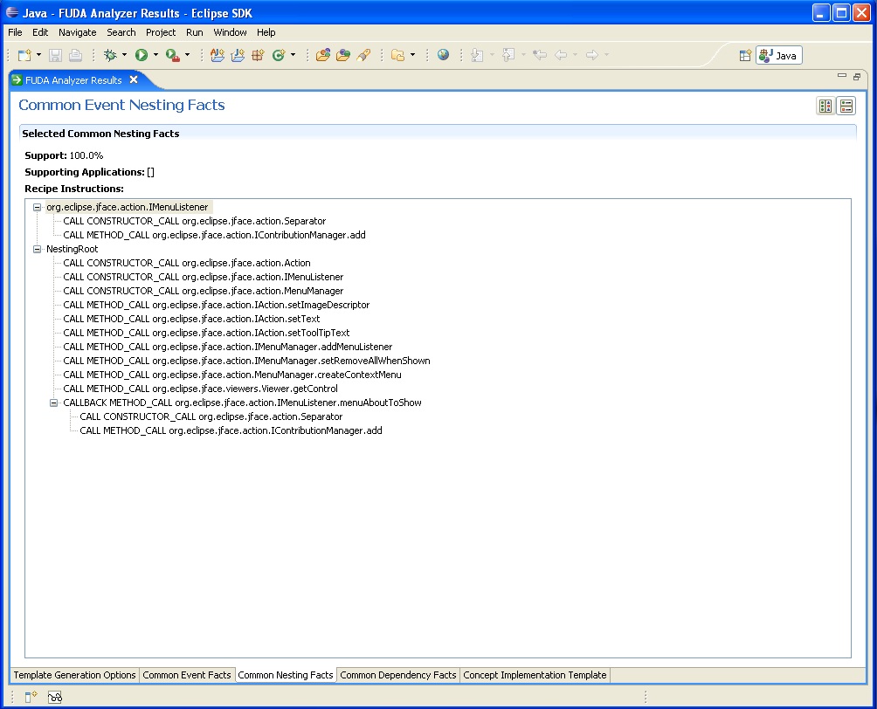The image size is (877, 709).
Task: Click the Open Perspective icon
Action: click(x=745, y=55)
